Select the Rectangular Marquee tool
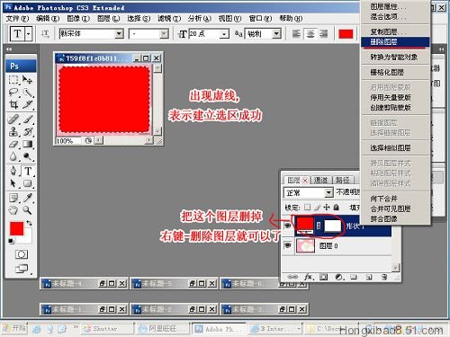 13,80
